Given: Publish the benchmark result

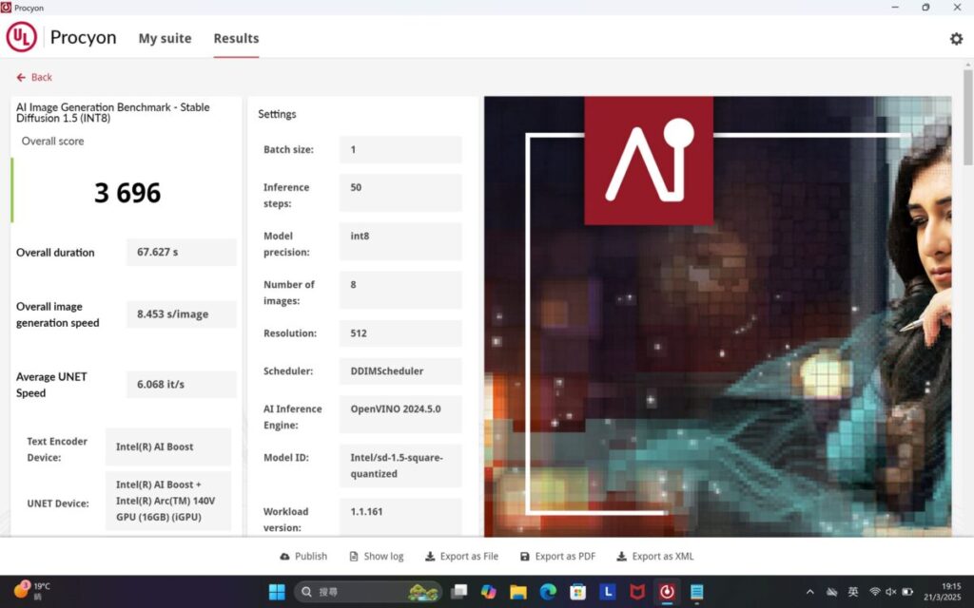Looking at the screenshot, I should coord(303,557).
